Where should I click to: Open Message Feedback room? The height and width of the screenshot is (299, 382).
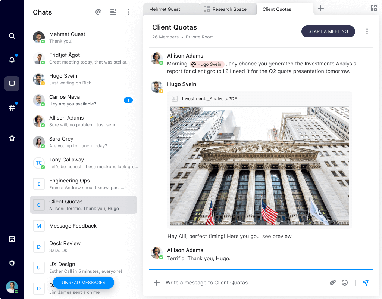click(x=84, y=226)
